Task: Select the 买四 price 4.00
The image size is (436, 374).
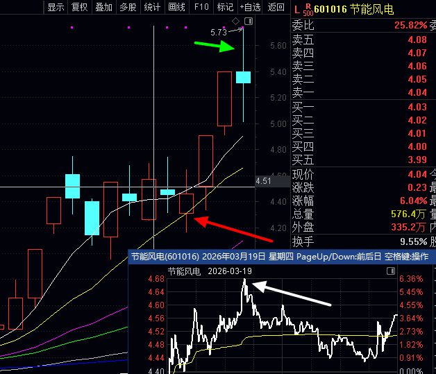Action: (x=417, y=146)
